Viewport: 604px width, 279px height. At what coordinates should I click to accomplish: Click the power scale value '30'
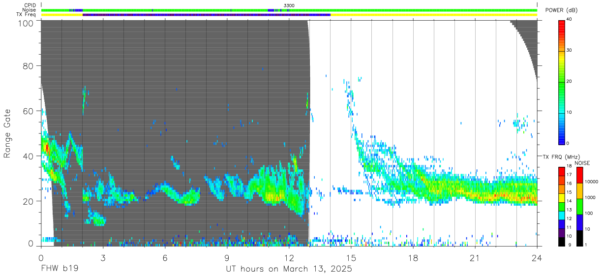[x=570, y=50]
